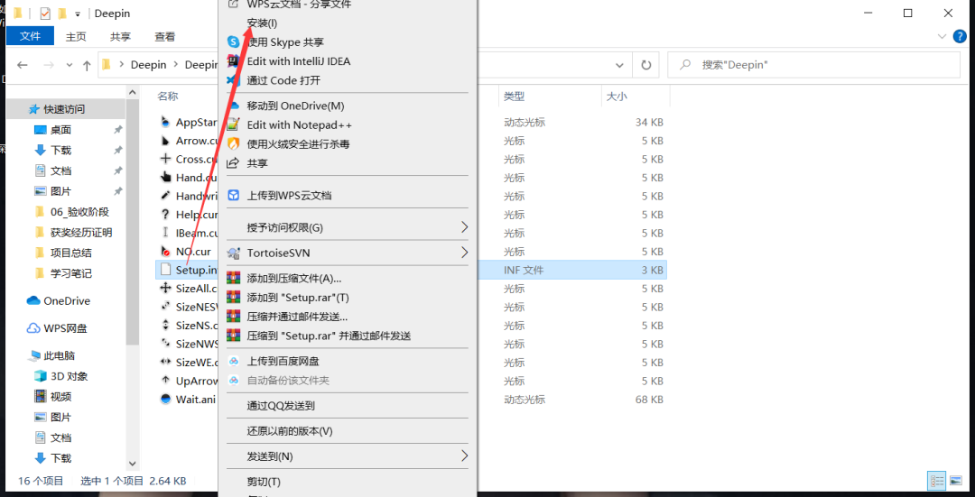
Task: Select 使用火绒安全进行杀毒
Action: [x=298, y=144]
